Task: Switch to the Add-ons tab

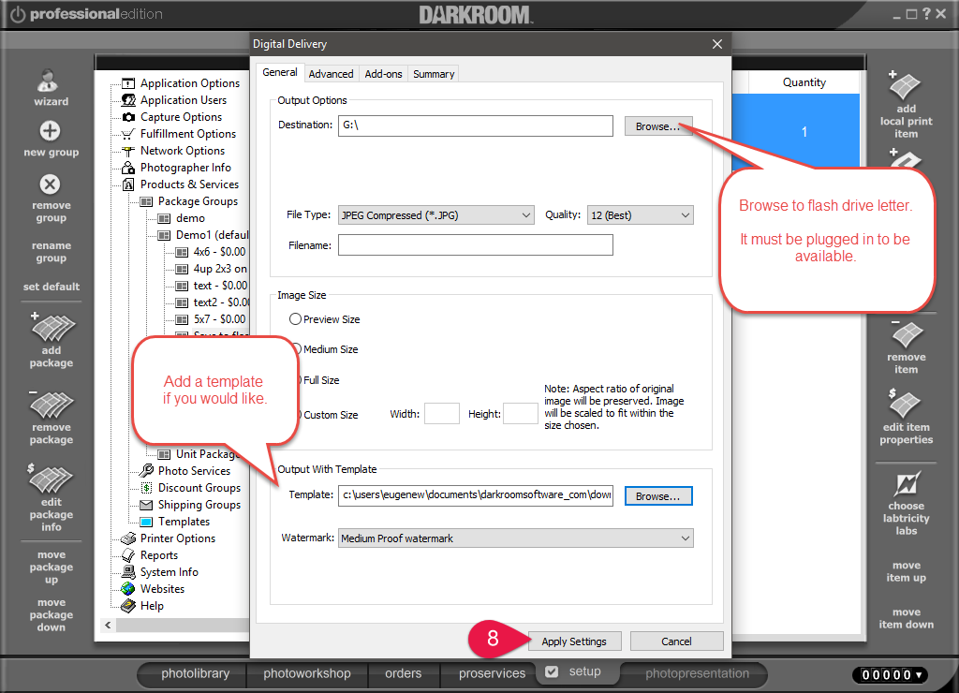Action: [383, 74]
